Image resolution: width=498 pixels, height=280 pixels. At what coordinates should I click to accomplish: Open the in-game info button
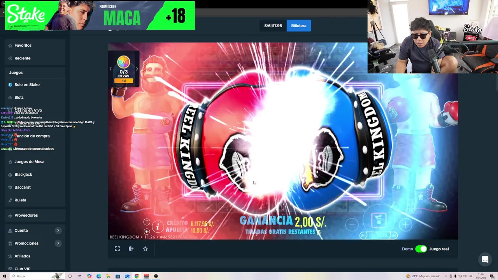tap(158, 227)
